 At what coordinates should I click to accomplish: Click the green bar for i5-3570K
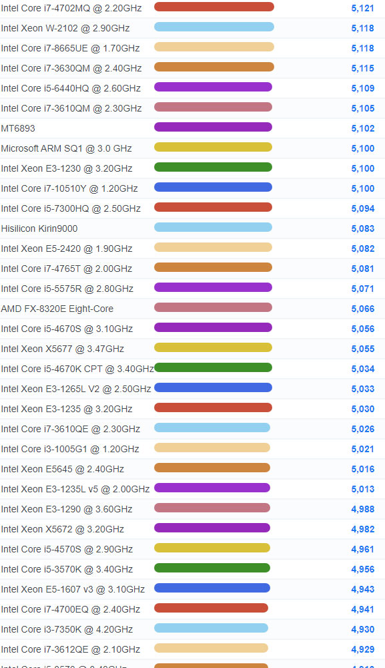[x=212, y=567]
